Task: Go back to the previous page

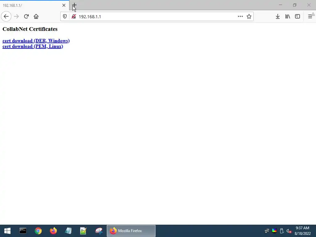Action: [x=6, y=16]
